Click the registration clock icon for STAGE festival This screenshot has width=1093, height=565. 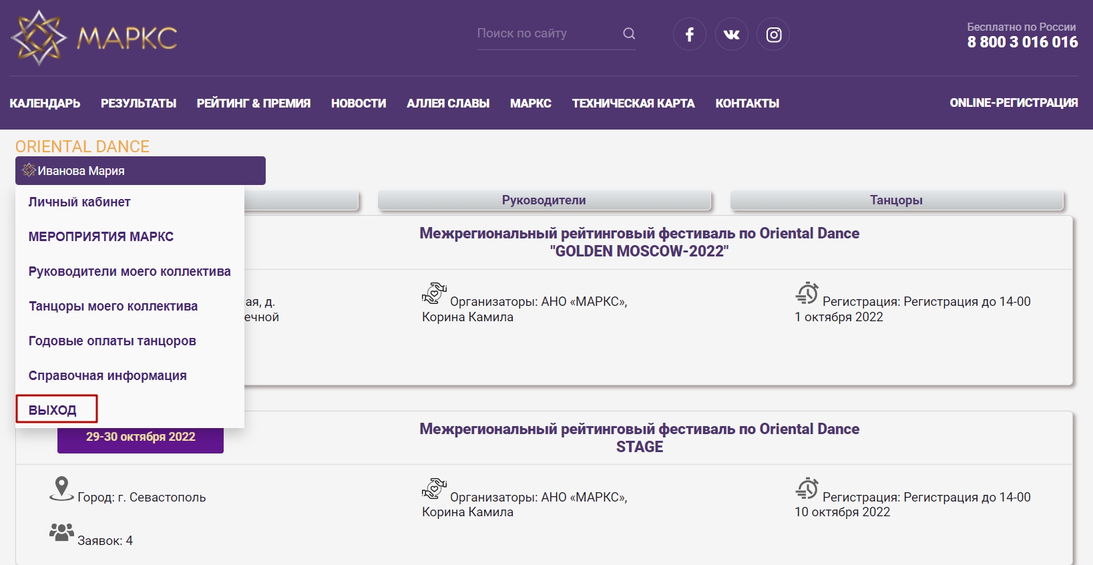(807, 488)
